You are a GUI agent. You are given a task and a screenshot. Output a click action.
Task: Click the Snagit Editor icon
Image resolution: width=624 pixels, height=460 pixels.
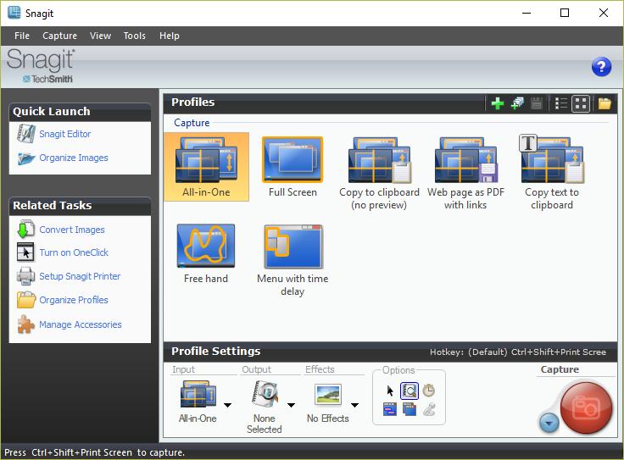click(x=26, y=134)
